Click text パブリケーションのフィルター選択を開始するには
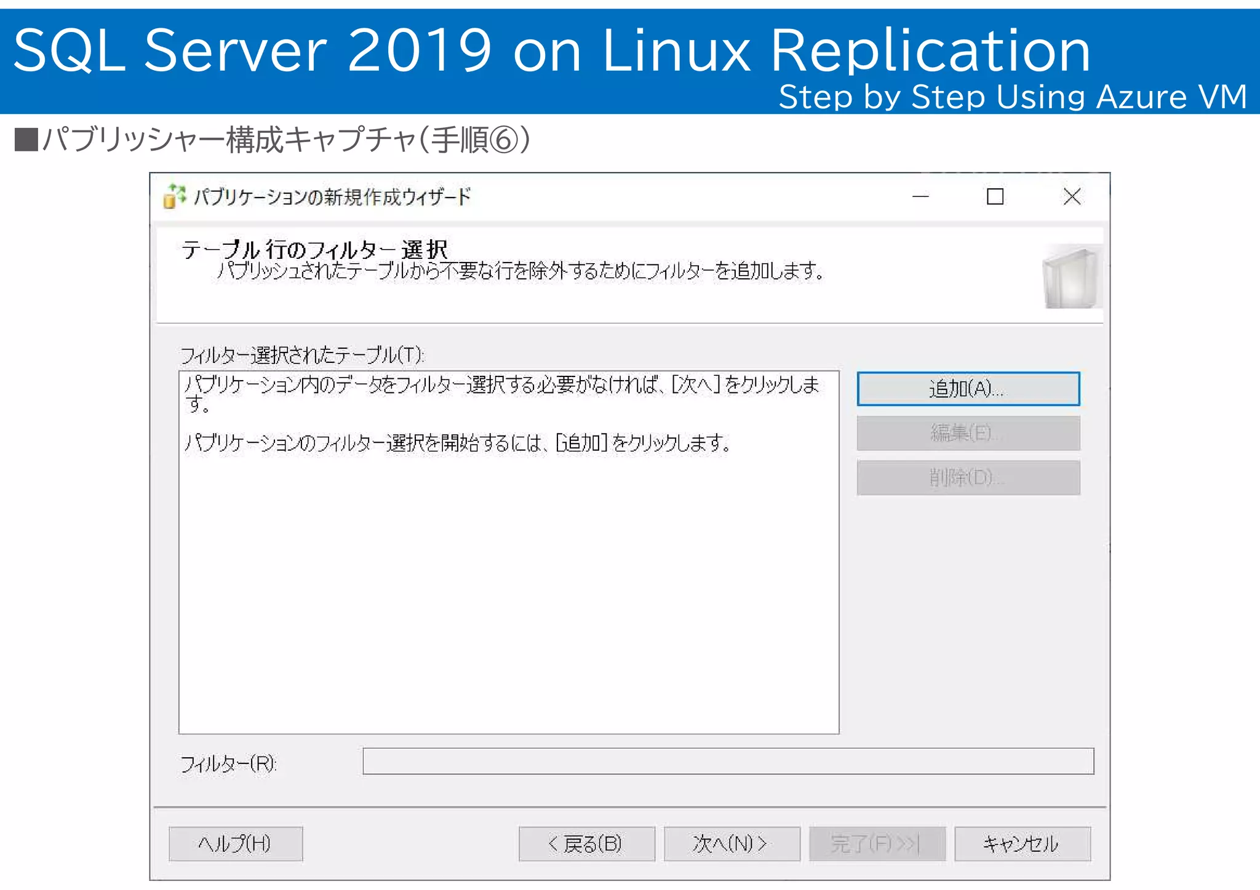 coord(362,442)
